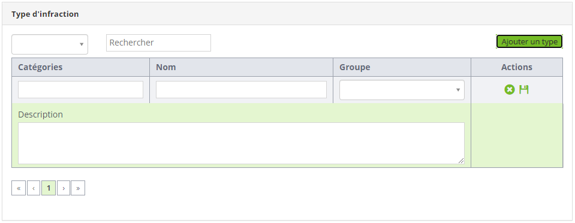Click the Actions column header
Screen dimensions: 575x223
(517, 67)
